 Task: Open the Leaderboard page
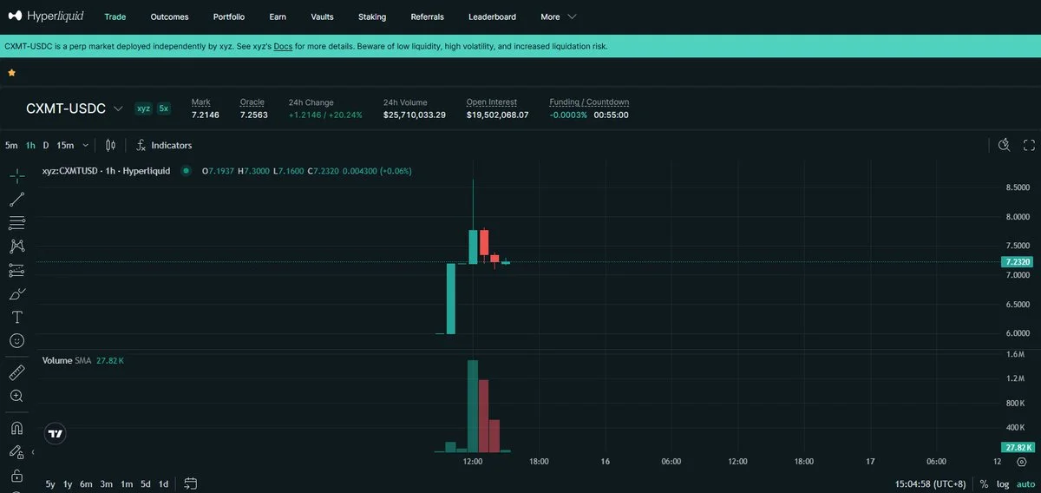(492, 16)
